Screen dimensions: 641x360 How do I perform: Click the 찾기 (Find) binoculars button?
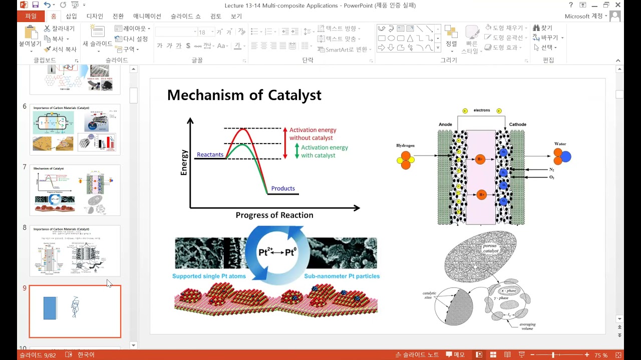pyautogui.click(x=543, y=28)
